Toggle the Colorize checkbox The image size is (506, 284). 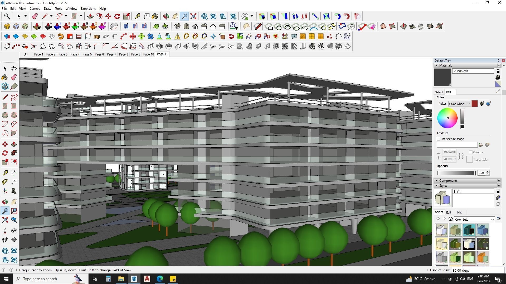click(x=471, y=152)
